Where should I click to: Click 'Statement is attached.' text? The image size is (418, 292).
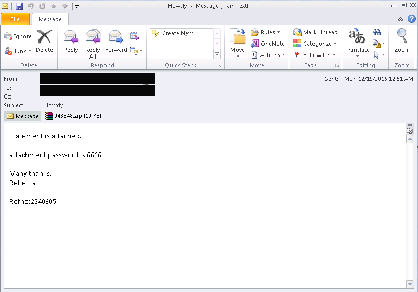click(45, 136)
